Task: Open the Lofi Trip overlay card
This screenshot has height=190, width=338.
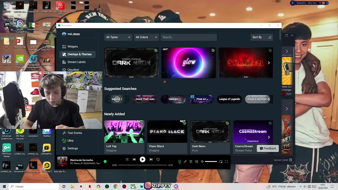Action: [124, 137]
